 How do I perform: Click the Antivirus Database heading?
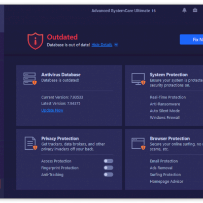61,75
